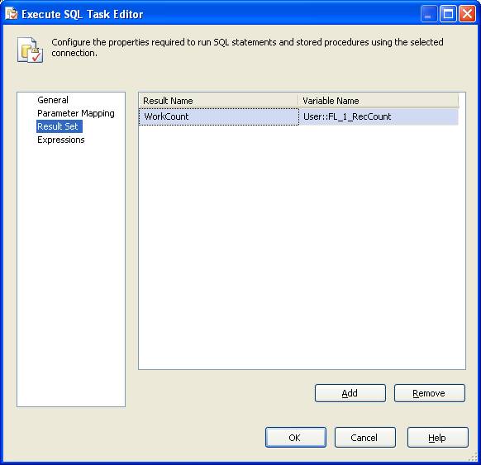Image resolution: width=481 pixels, height=465 pixels.
Task: Select the User::FL_1_RecCount variable cell
Action: coord(379,116)
